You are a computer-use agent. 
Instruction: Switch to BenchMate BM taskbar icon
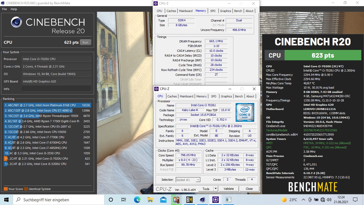[189, 199]
